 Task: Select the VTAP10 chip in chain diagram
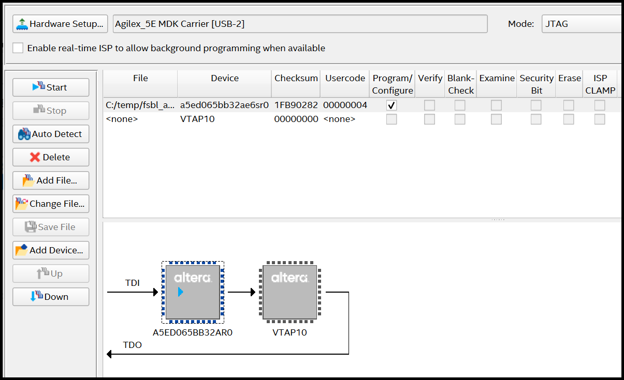point(289,292)
